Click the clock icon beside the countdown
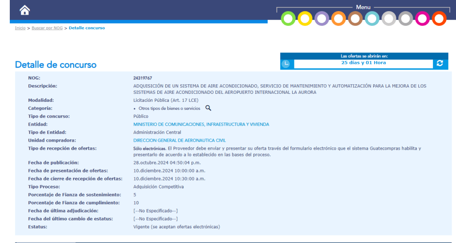This screenshot has width=456, height=243. [x=286, y=64]
